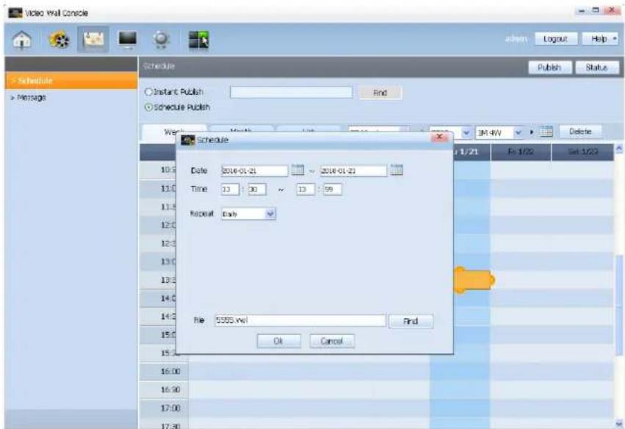Click the Fri 1/22 column header
This screenshot has width=625, height=429.
coord(521,152)
